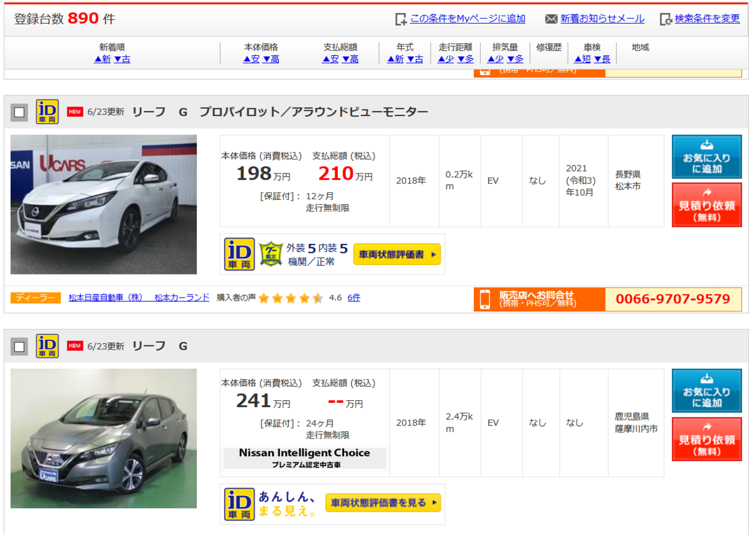Request estimate (見積り依頼) for 198万円 Leaf
Image resolution: width=752 pixels, height=535 pixels.
point(707,205)
